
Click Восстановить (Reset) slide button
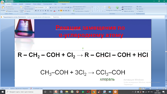(29, 9)
